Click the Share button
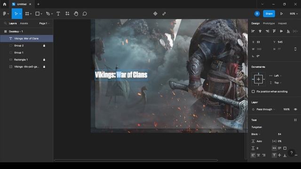This screenshot has width=301, height=169. coord(269,14)
